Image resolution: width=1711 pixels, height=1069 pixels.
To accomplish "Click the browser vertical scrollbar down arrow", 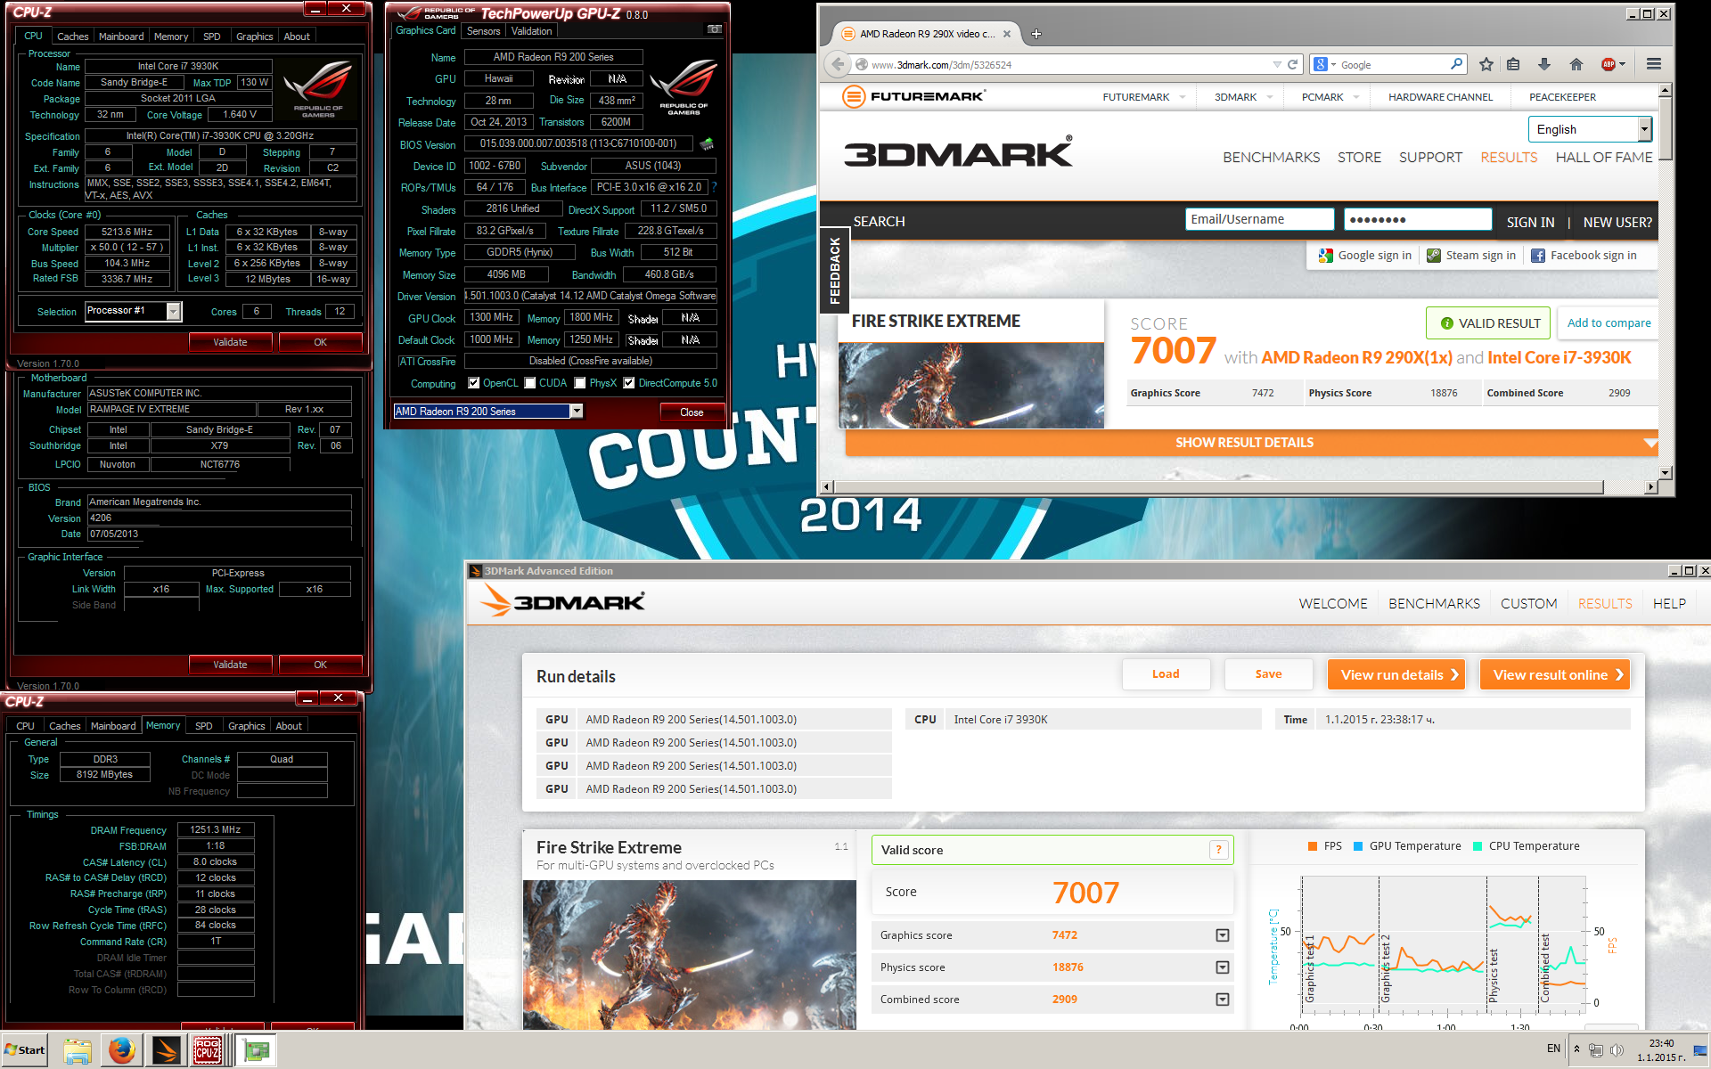I will click(1665, 472).
